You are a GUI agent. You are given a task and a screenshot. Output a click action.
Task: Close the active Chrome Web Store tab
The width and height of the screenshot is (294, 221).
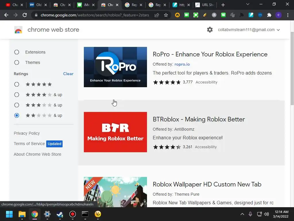[x=117, y=5]
